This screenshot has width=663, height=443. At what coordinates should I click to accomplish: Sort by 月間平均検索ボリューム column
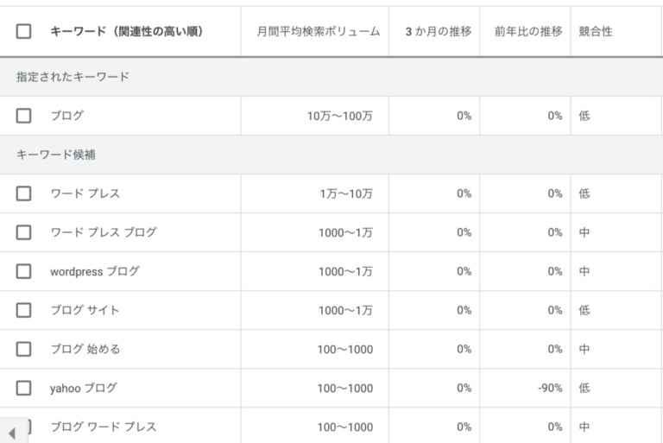(x=318, y=31)
